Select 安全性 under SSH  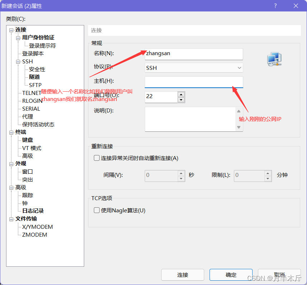click(x=37, y=69)
